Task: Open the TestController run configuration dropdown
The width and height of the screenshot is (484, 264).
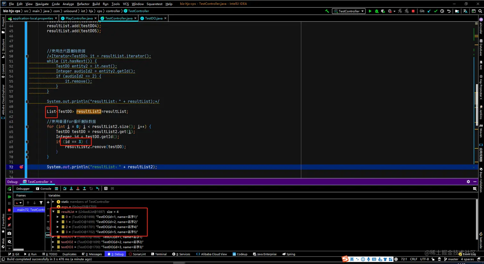Action: click(x=349, y=11)
